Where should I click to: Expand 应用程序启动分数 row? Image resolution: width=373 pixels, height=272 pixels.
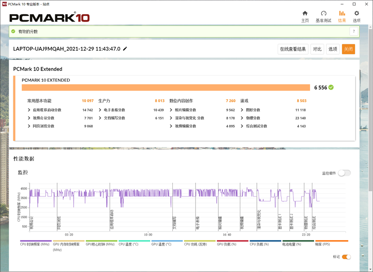[x=29, y=110]
